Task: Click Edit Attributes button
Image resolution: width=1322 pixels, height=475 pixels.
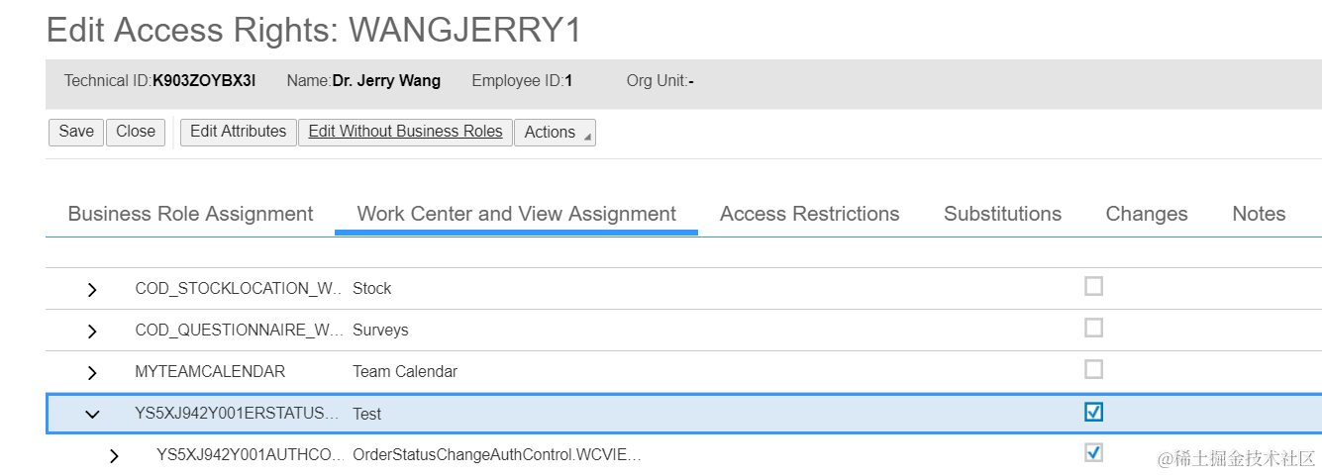Action: pos(238,132)
